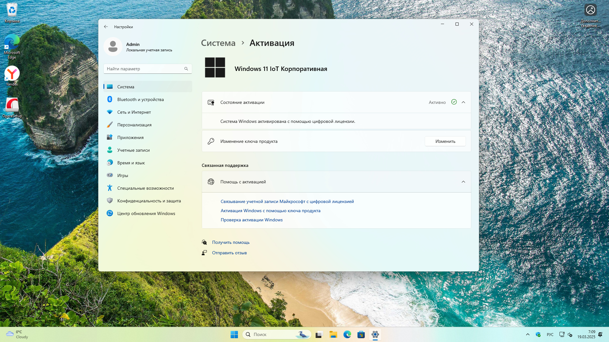The height and width of the screenshot is (342, 609).
Task: Launch Microsoft Store from taskbar
Action: tap(361, 334)
